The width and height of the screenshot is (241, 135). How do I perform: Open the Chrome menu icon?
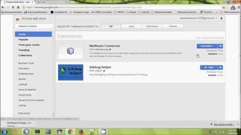tap(239, 7)
